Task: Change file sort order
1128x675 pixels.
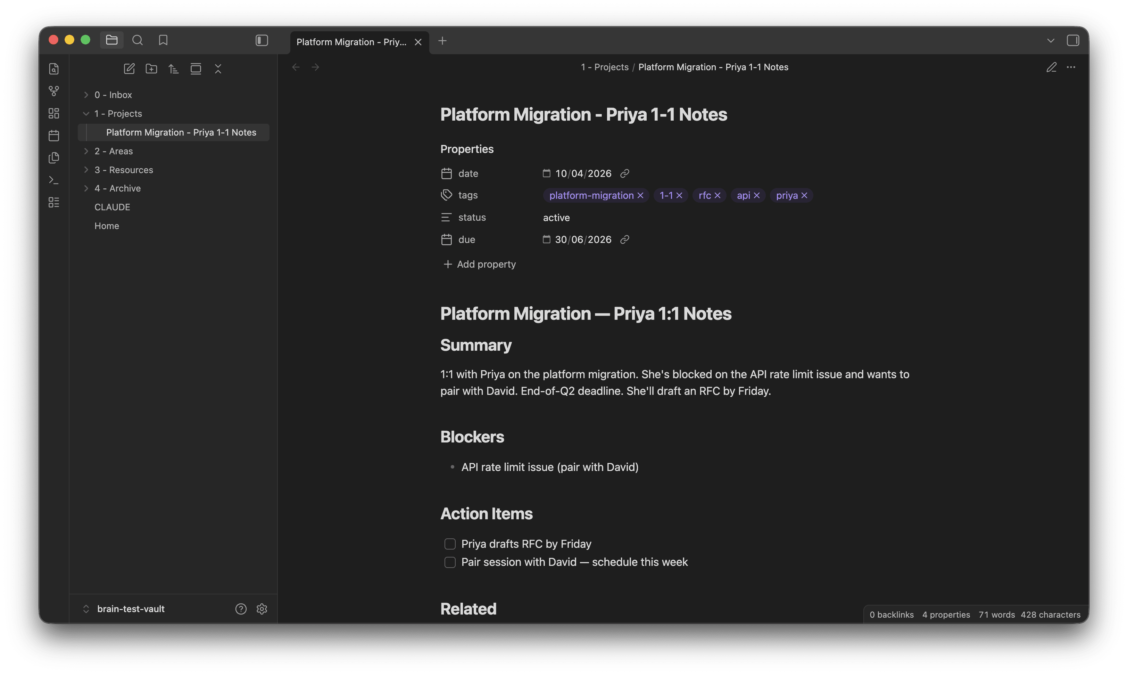Action: click(x=174, y=69)
